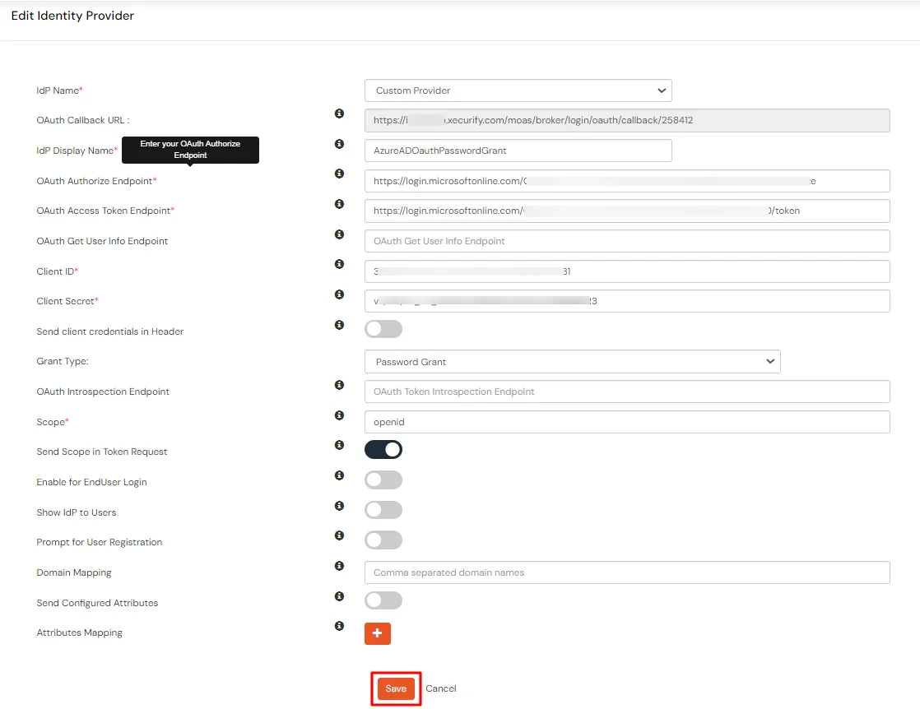View info for OAuth Authorize Endpoint
Viewport: 920px width, 709px height.
point(339,174)
